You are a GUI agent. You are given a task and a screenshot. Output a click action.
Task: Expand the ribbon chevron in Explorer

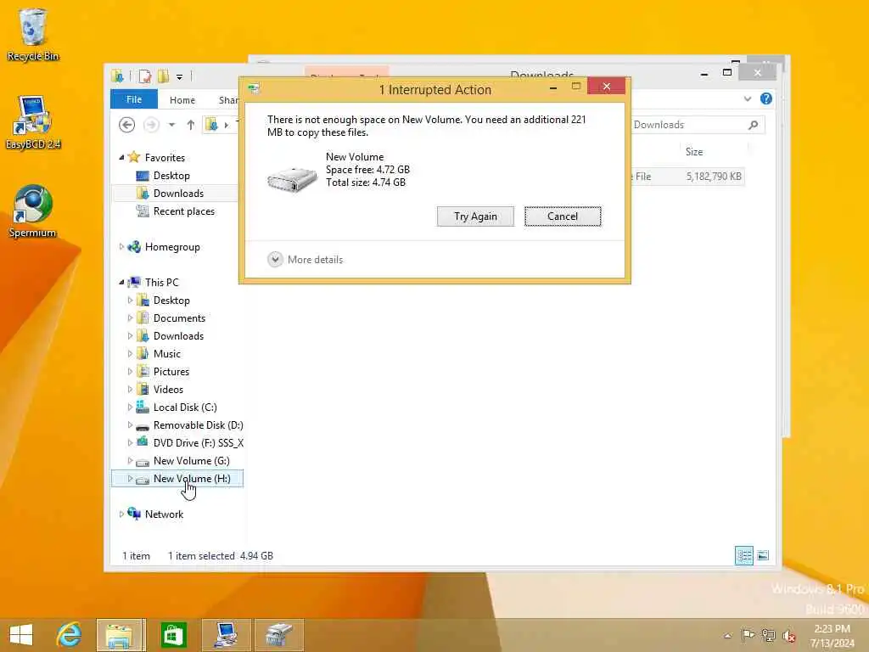coord(748,98)
